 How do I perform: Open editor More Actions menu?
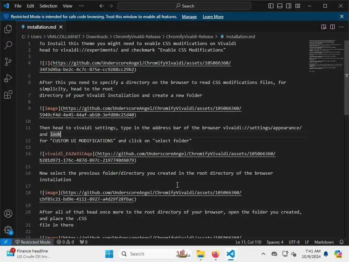click(x=341, y=27)
